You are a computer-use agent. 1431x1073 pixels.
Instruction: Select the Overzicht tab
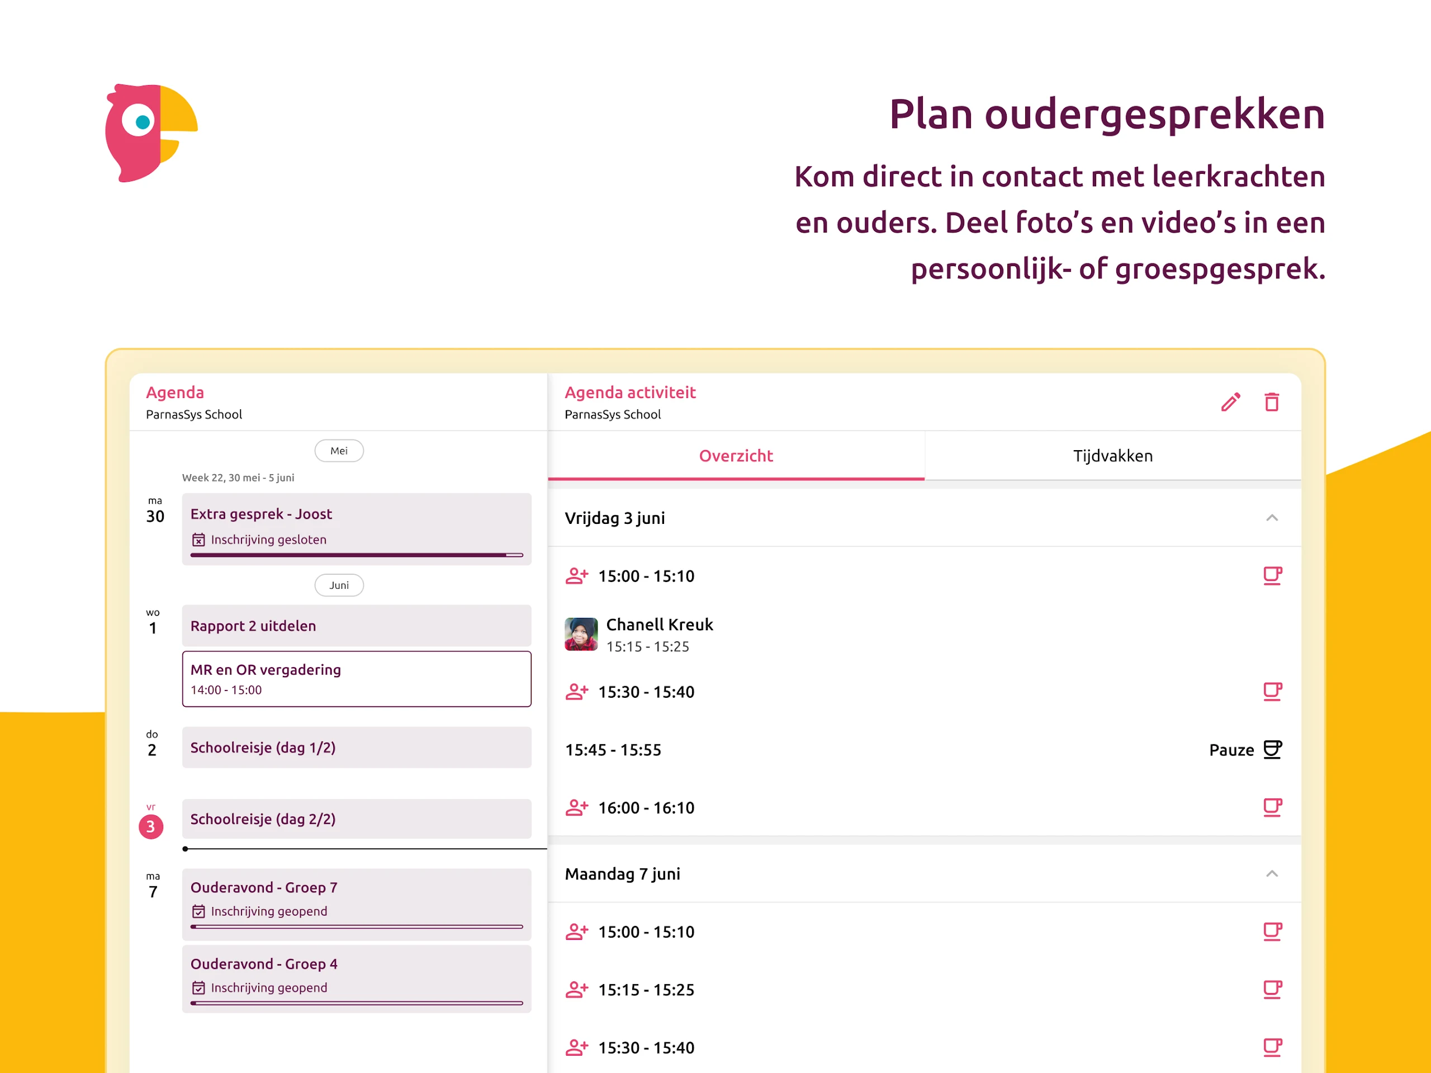coord(736,456)
